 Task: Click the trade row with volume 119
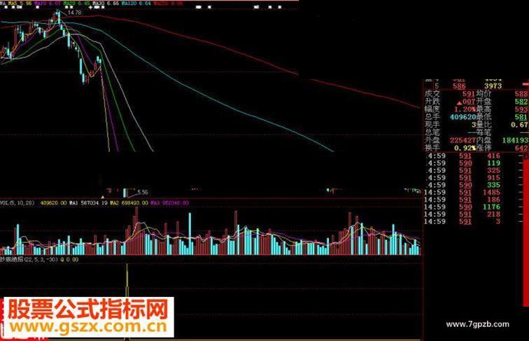474,163
